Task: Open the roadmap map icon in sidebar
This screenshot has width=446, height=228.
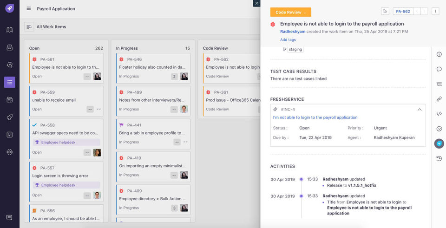Action: [10, 30]
